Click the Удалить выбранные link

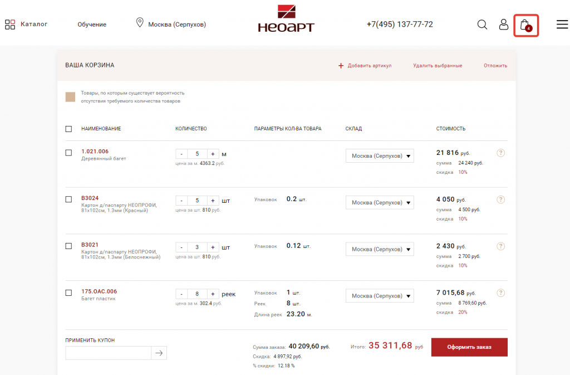[438, 66]
